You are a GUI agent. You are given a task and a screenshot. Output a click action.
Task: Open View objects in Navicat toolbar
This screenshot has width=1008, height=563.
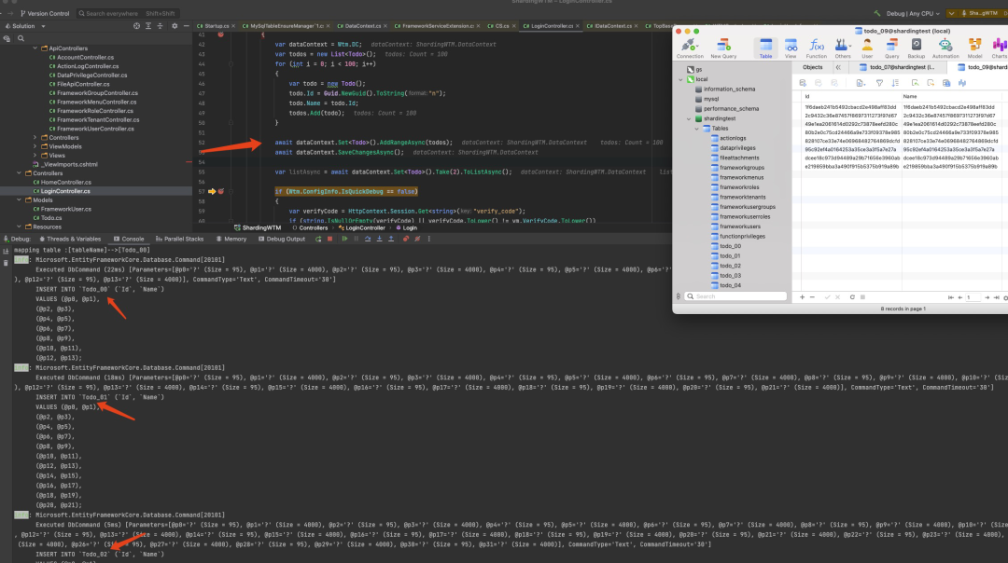[791, 48]
